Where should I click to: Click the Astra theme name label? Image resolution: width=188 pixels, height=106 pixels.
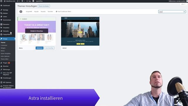tap(21, 48)
